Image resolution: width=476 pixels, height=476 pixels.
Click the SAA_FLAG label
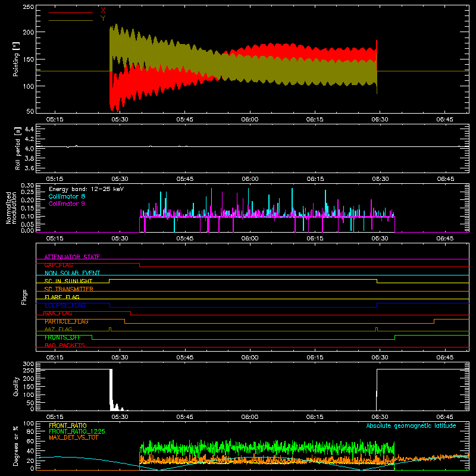(58, 314)
